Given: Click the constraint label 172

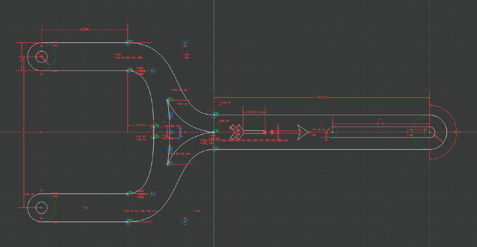Looking at the screenshot, I should (x=197, y=211).
